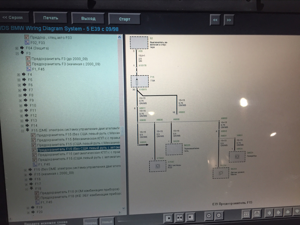The width and height of the screenshot is (300, 225).
Task: Click tree scrollbar down arrow
Action: pyautogui.click(x=124, y=208)
